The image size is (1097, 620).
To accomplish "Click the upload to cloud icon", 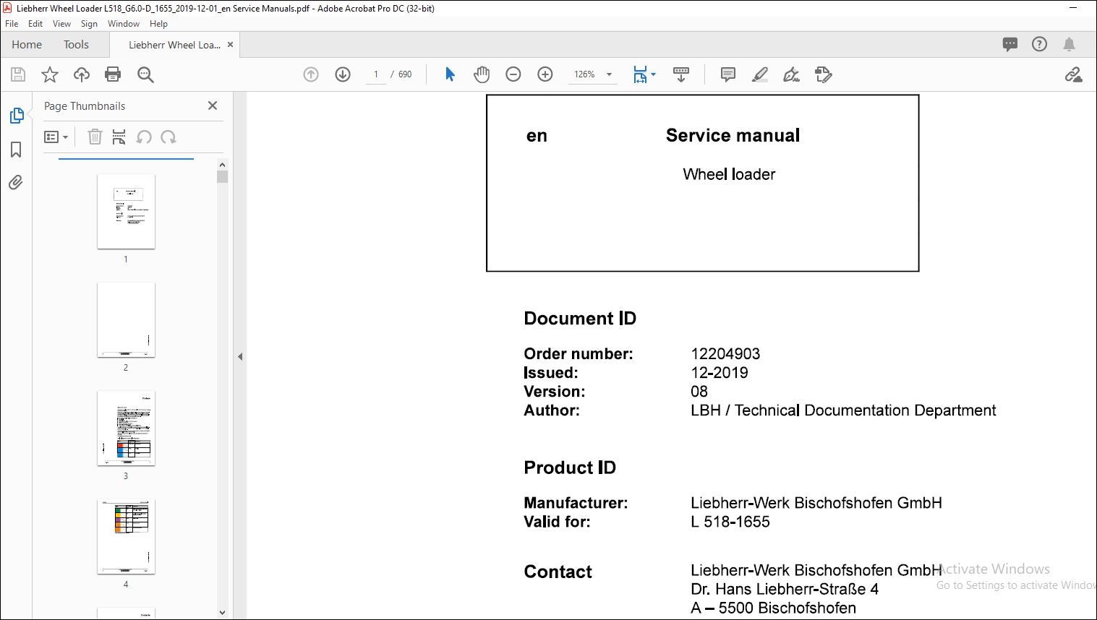I will (x=81, y=74).
